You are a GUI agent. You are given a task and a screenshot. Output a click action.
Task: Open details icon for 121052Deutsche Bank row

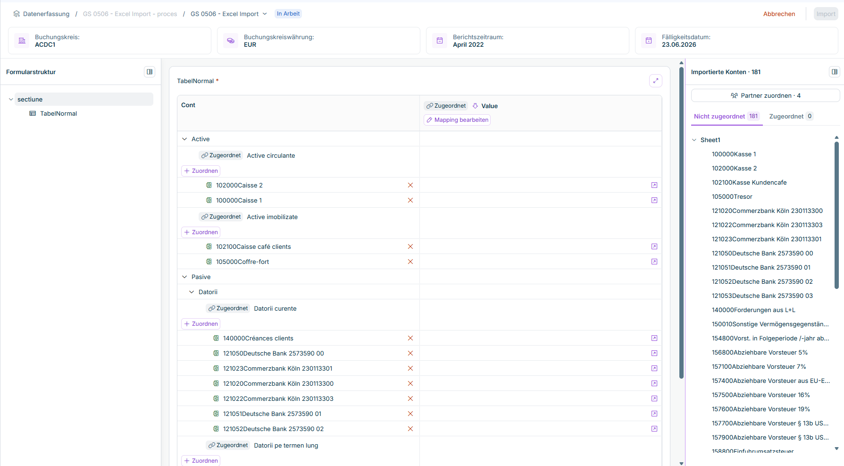pos(654,429)
